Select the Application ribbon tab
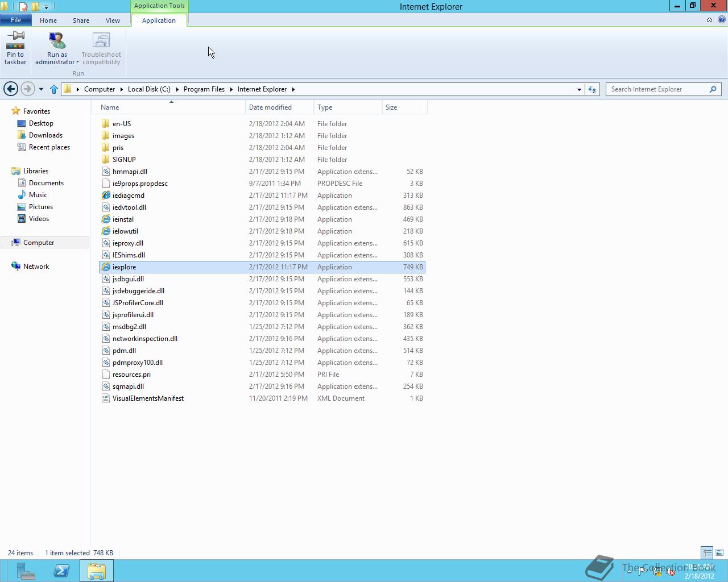The width and height of the screenshot is (728, 582). point(159,20)
